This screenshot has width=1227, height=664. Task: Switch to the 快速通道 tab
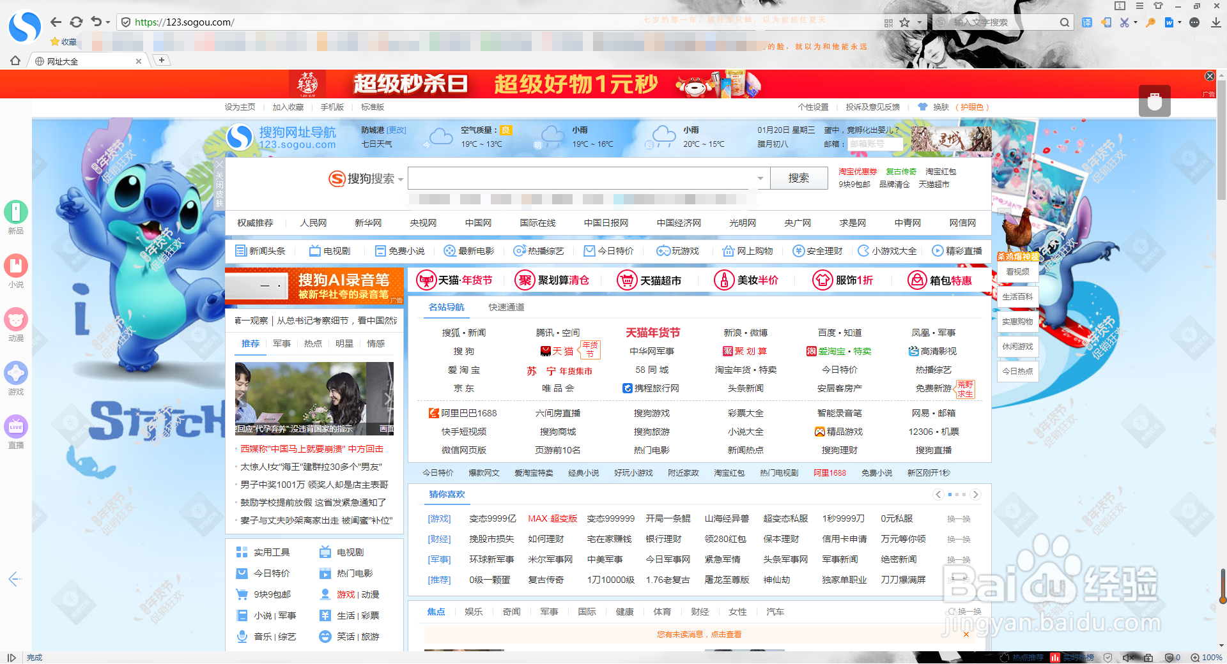coord(506,307)
